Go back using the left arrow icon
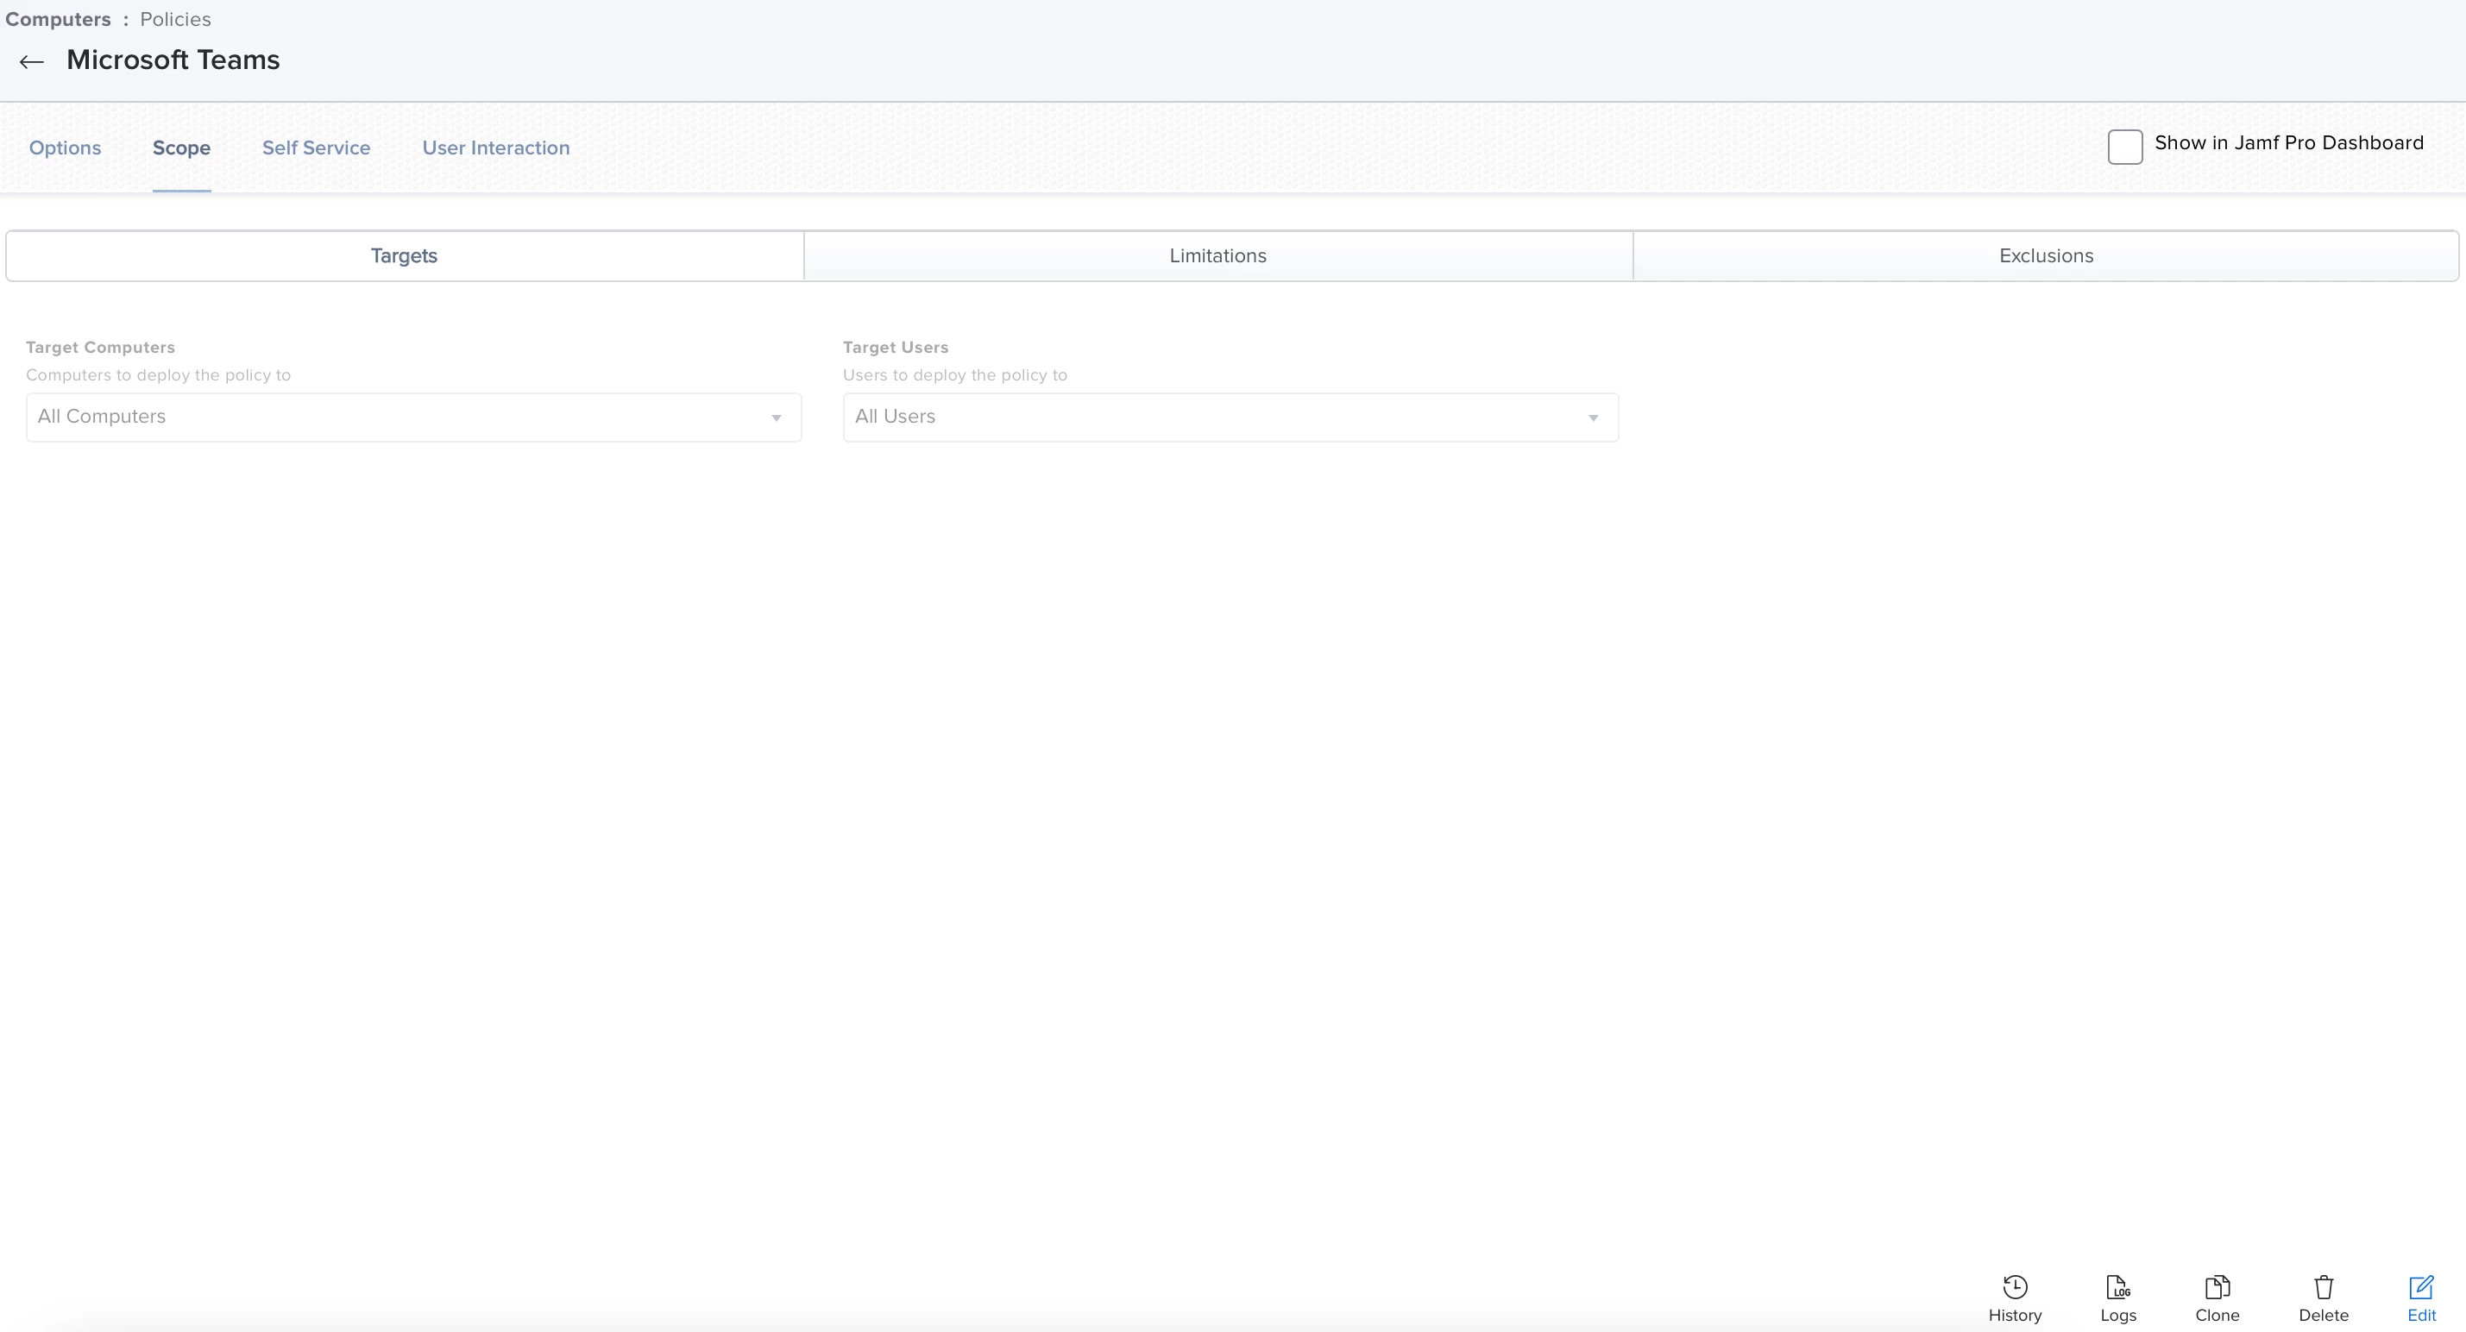The width and height of the screenshot is (2466, 1332). coord(32,62)
